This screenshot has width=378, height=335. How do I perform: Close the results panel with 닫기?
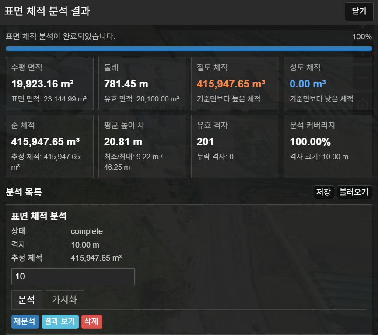point(359,11)
